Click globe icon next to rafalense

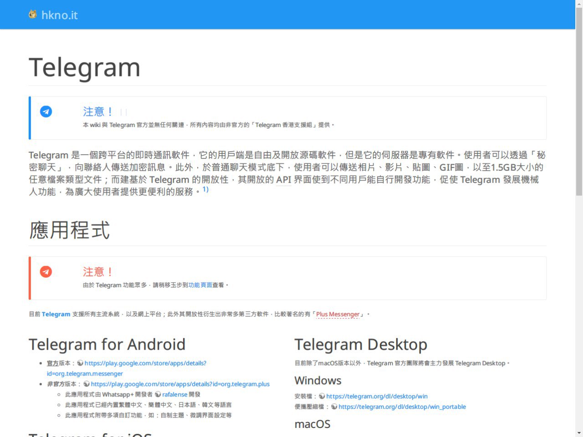(158, 395)
